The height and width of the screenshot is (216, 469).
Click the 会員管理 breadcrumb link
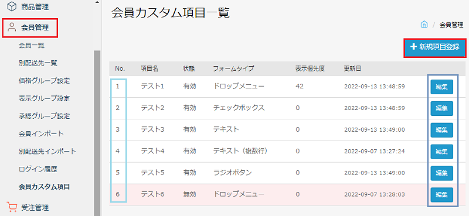coord(451,25)
